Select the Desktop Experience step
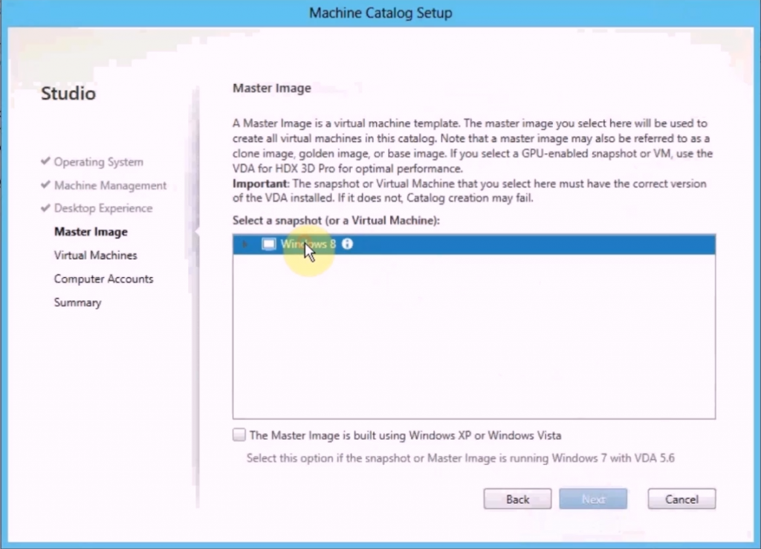The height and width of the screenshot is (549, 761). [x=103, y=209]
